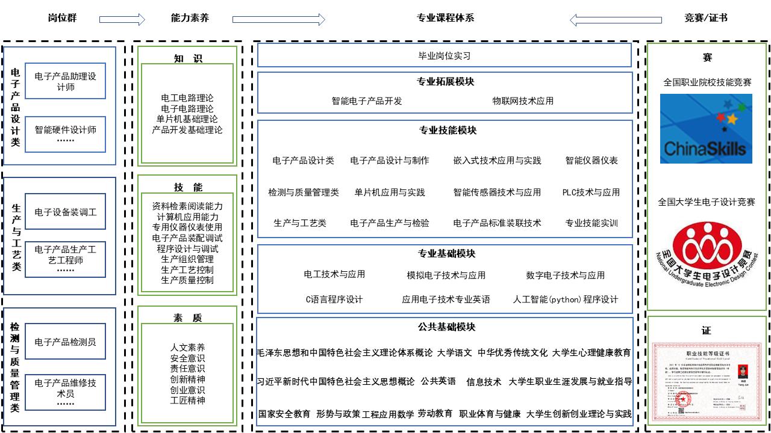This screenshot has width=771, height=433.
Task: Click the 电子产品维修技术员 box
Action: click(65, 392)
